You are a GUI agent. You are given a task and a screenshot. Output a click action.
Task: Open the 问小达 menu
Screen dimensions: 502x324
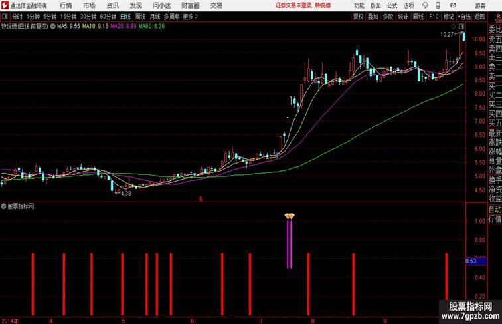[161, 5]
